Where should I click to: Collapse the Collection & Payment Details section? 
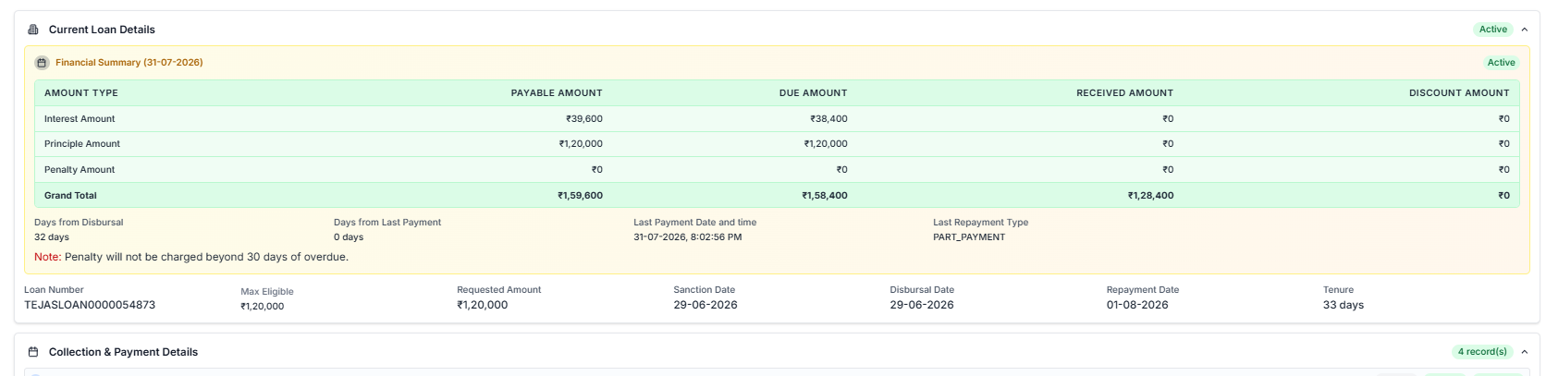tap(1525, 352)
